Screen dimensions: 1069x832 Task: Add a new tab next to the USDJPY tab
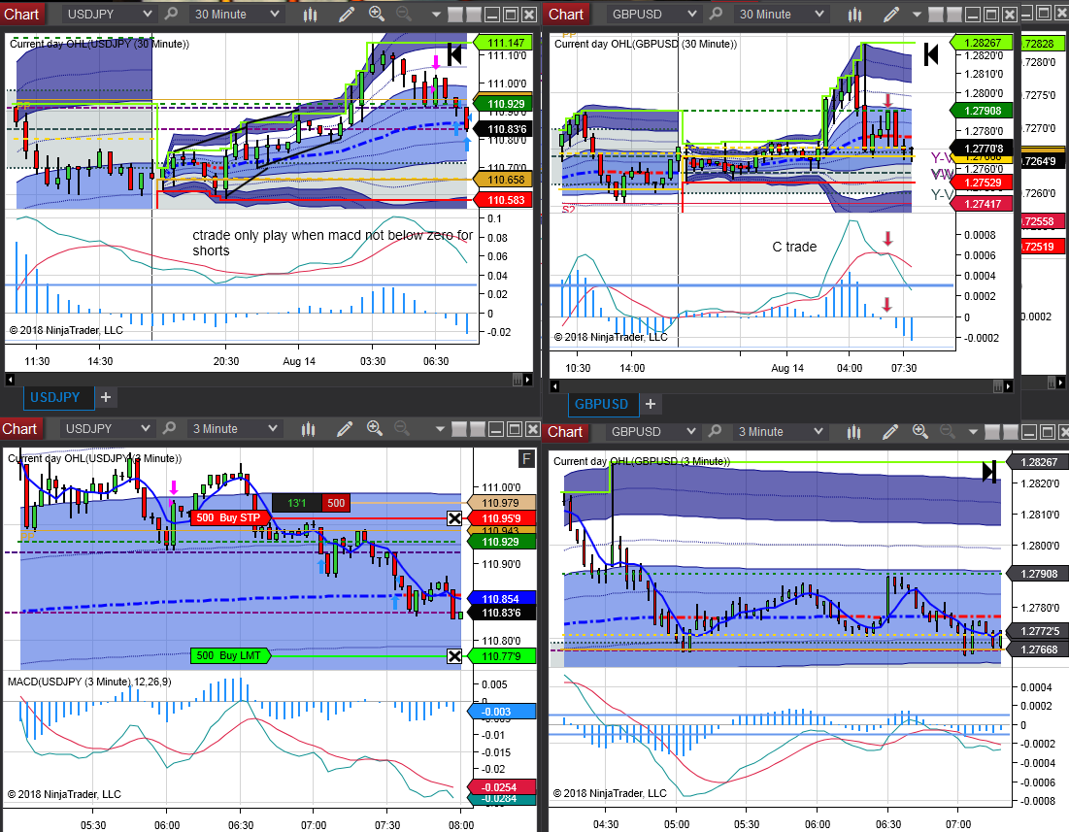[106, 397]
